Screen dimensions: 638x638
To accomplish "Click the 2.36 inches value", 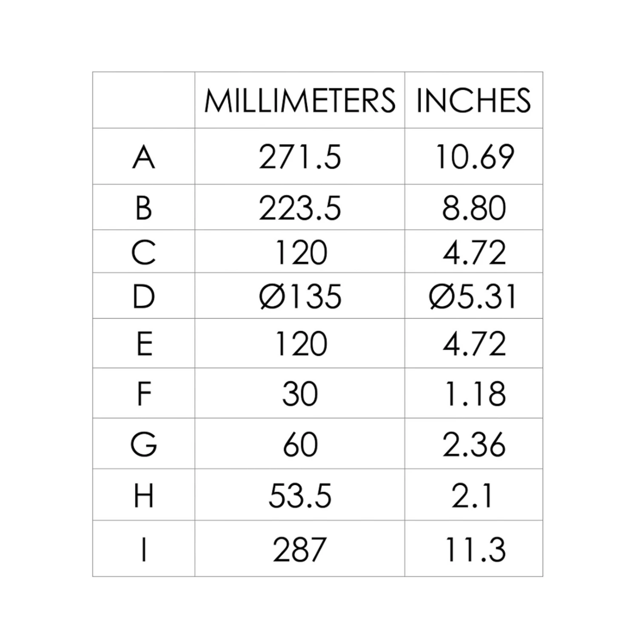I will tap(474, 444).
